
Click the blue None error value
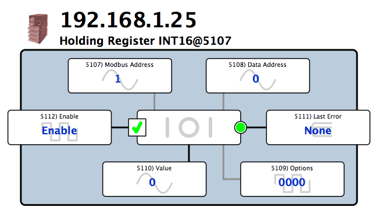coord(318,131)
